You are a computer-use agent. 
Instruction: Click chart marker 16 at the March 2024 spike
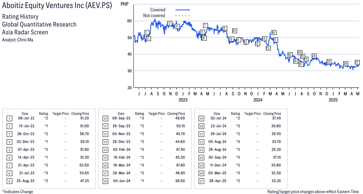[x=274, y=32]
